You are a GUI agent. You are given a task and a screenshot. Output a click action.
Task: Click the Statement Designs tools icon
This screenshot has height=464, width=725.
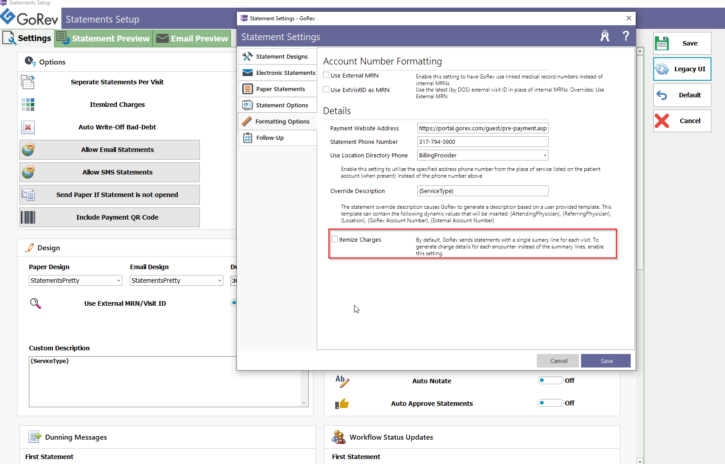(x=247, y=56)
